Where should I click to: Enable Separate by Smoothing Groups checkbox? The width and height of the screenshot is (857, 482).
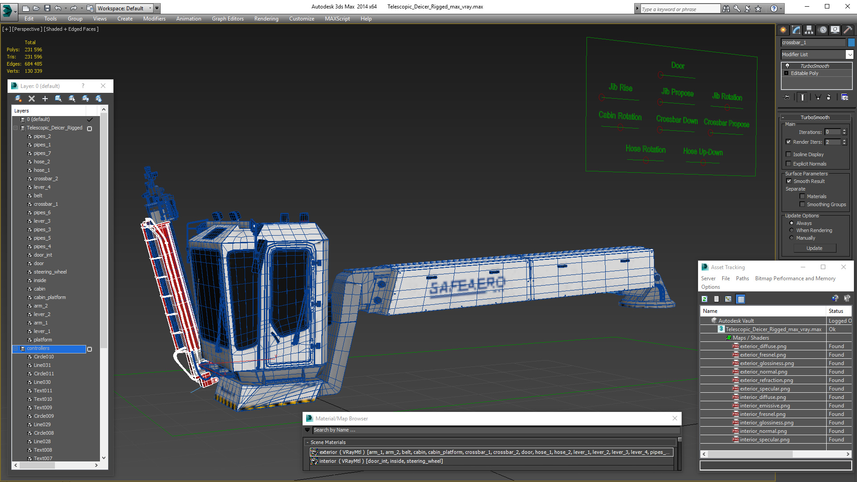coord(803,204)
